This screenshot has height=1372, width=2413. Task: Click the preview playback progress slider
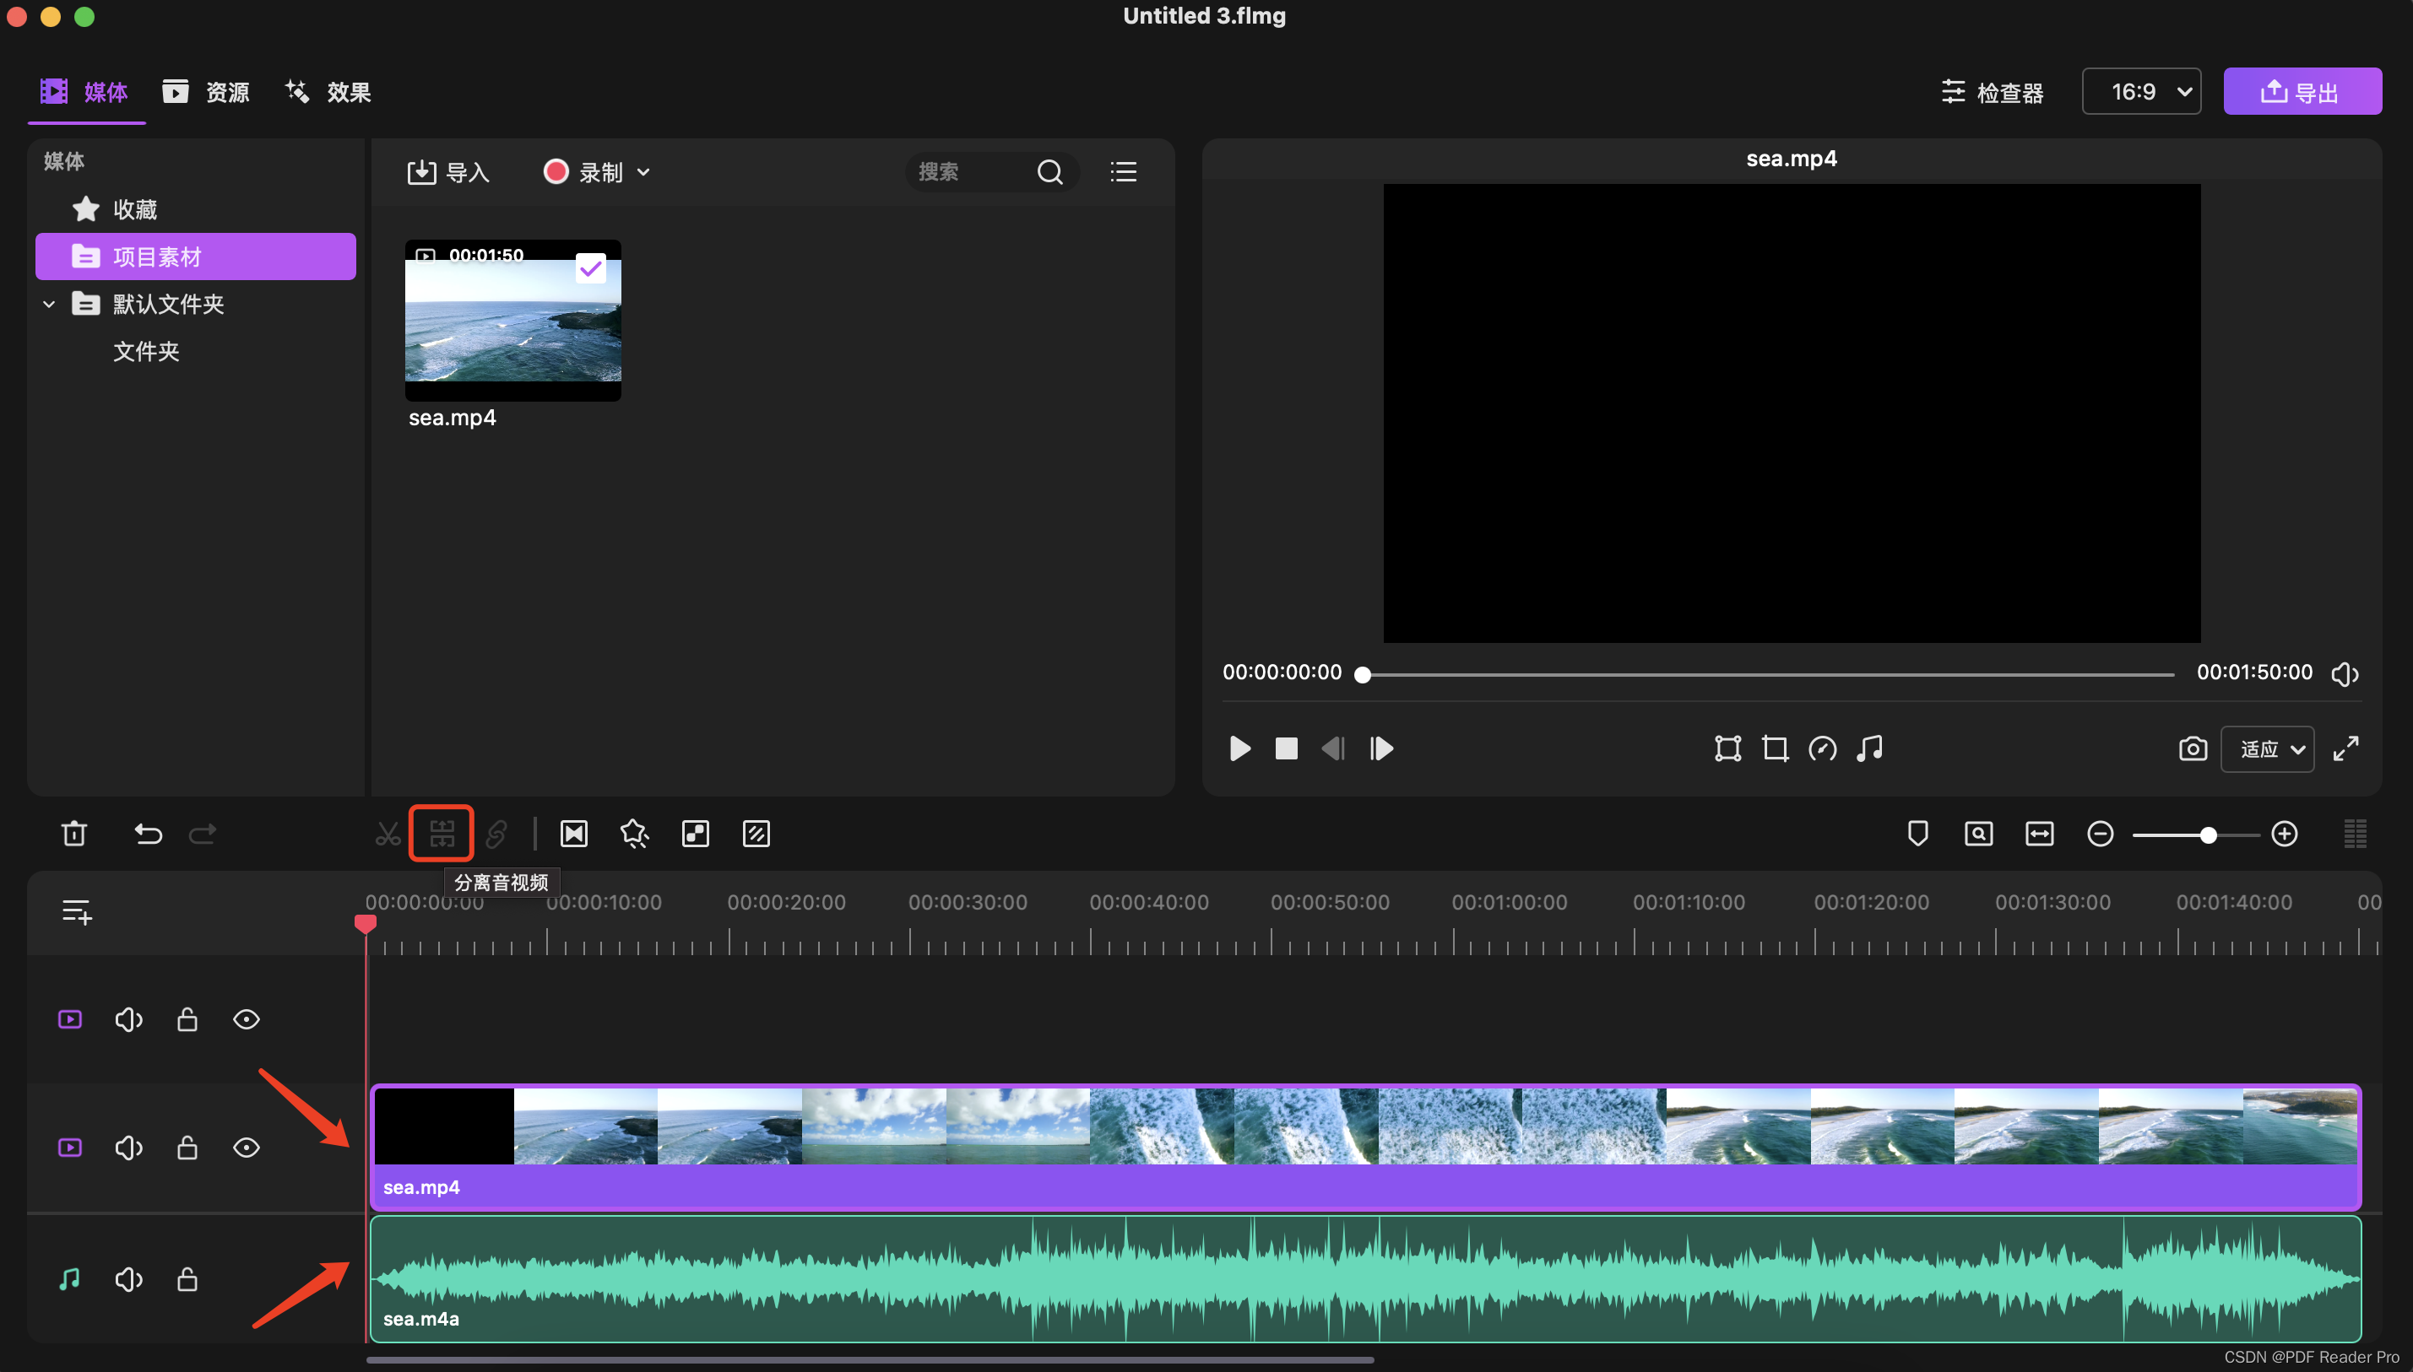(x=1767, y=675)
